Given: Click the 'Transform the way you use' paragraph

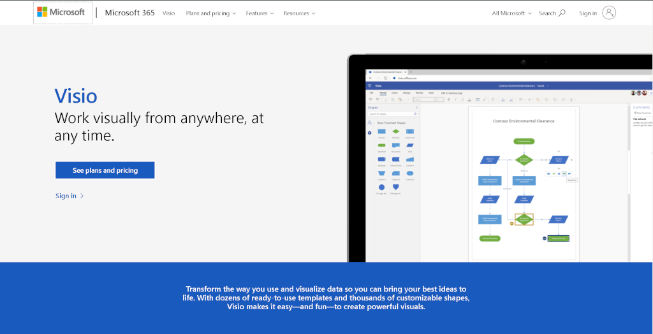Looking at the screenshot, I should (x=326, y=298).
